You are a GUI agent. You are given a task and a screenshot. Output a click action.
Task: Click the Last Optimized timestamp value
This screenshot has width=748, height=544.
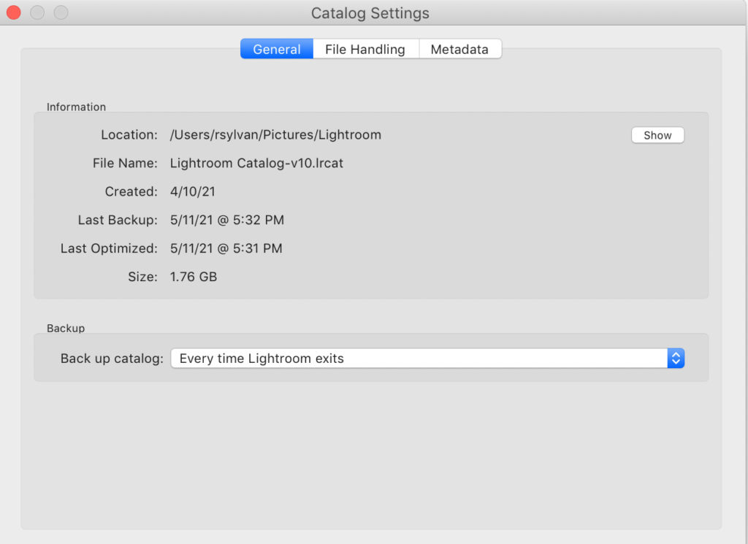pos(226,249)
